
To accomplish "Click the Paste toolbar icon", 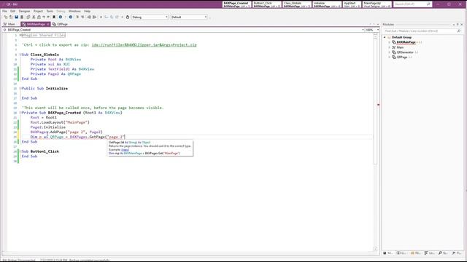I will point(39,17).
